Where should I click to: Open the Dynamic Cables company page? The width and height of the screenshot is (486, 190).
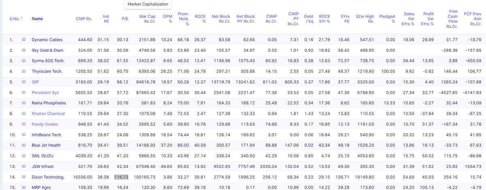(47, 40)
